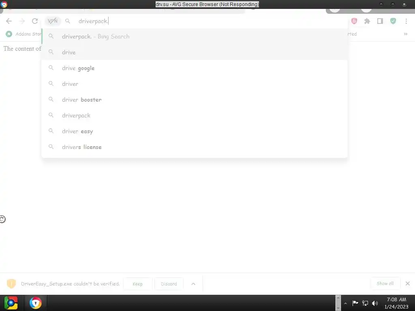Click the volume speaker tray icon
The width and height of the screenshot is (415, 311).
coord(375,303)
